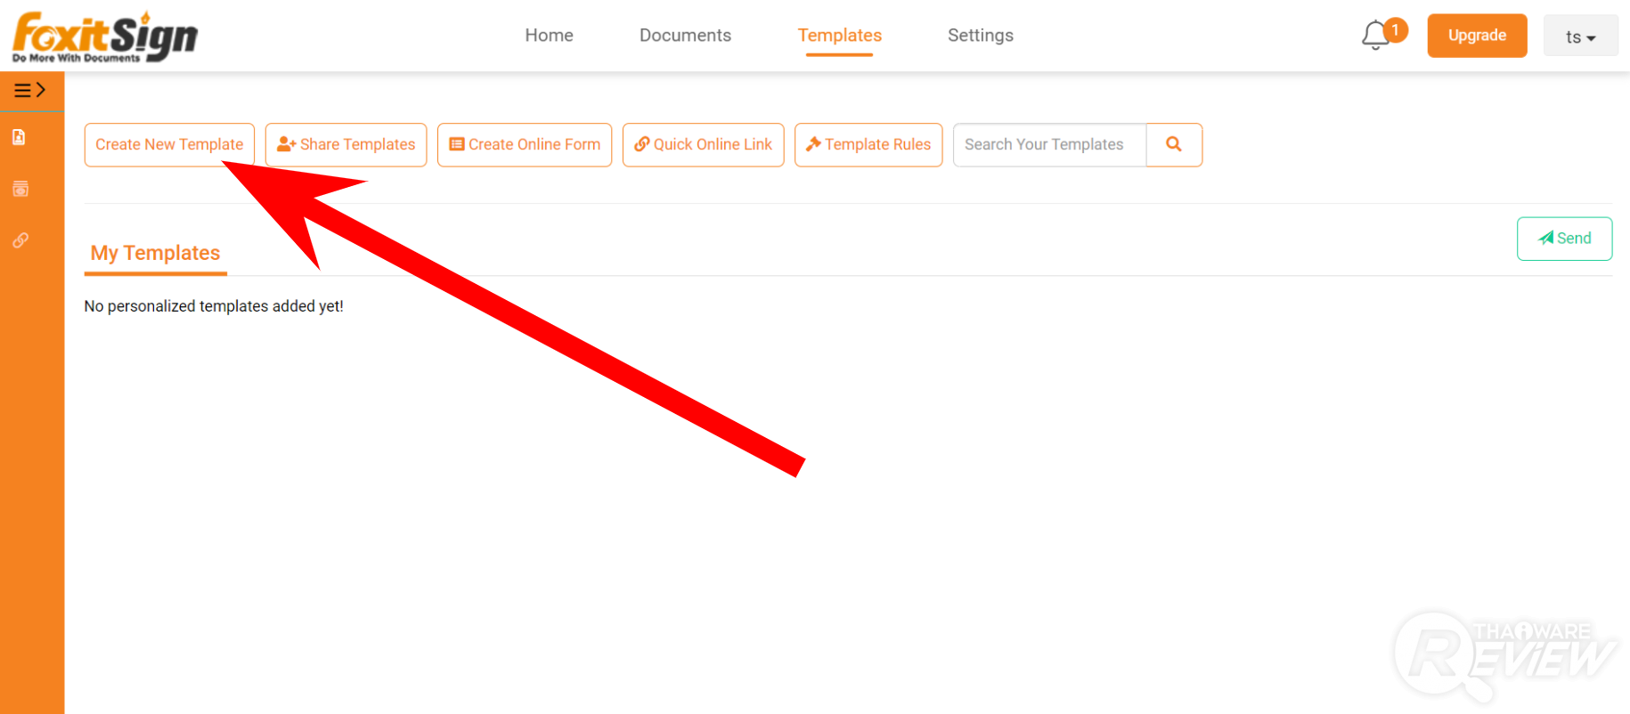Open the link icon in the sidebar
1630x714 pixels.
pos(20,240)
